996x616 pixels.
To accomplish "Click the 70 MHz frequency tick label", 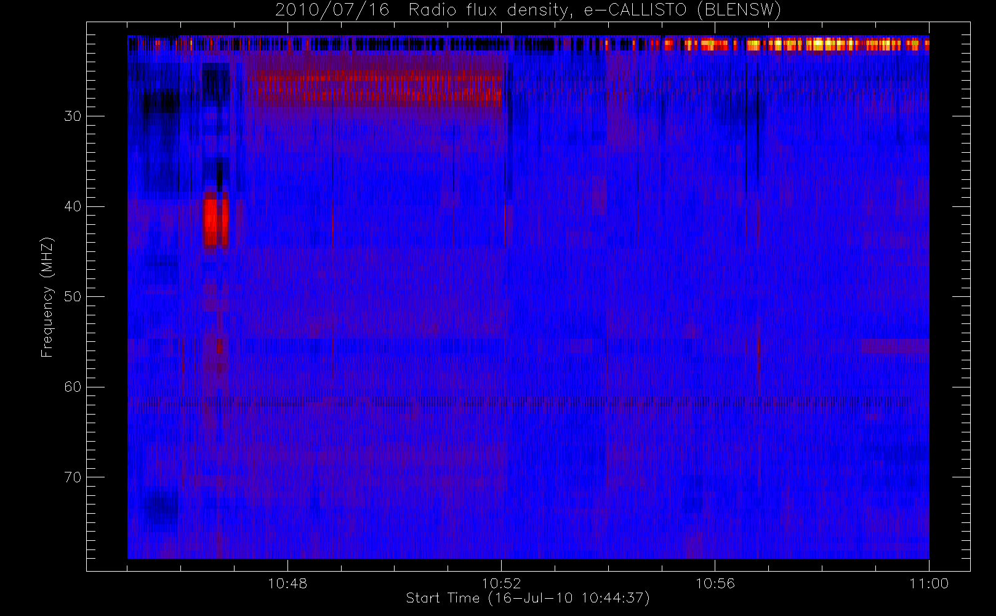I will (x=73, y=477).
